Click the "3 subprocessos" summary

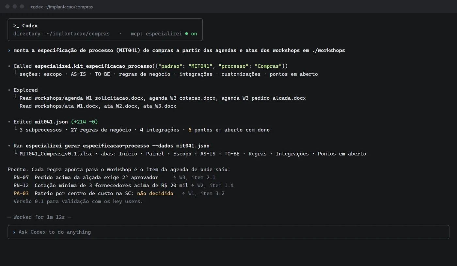pyautogui.click(x=40, y=130)
